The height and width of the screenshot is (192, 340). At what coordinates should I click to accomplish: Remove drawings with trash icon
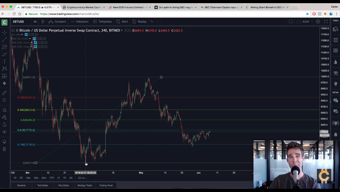(4, 149)
